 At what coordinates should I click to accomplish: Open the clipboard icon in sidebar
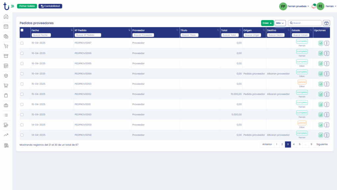click(x=6, y=96)
